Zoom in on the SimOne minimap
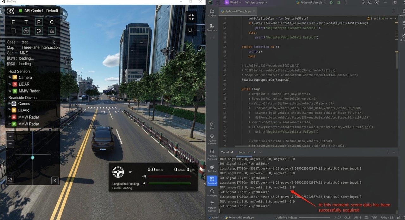This screenshot has height=220, width=405. pyautogui.click(x=10, y=136)
